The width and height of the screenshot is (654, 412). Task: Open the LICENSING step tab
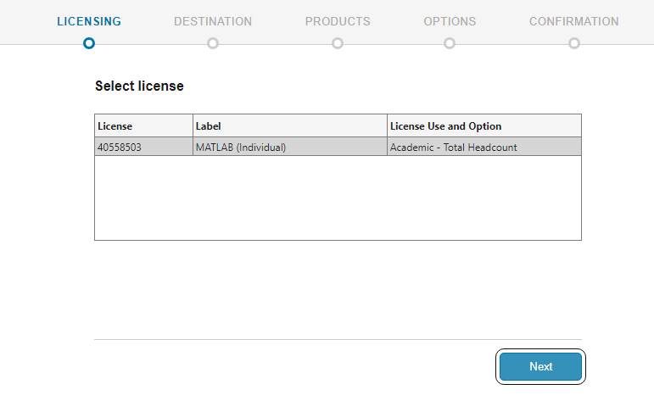(x=89, y=21)
